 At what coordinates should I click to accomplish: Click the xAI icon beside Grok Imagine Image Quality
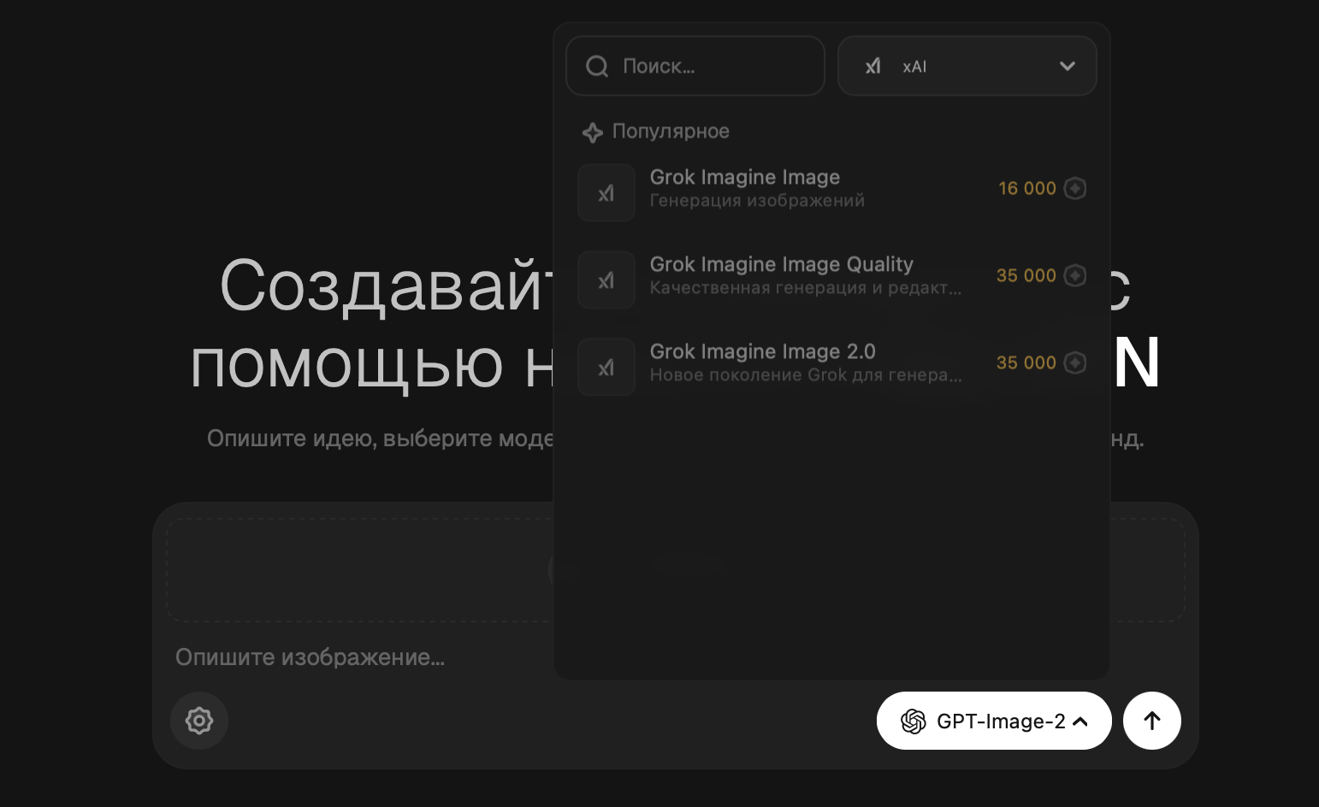(606, 280)
